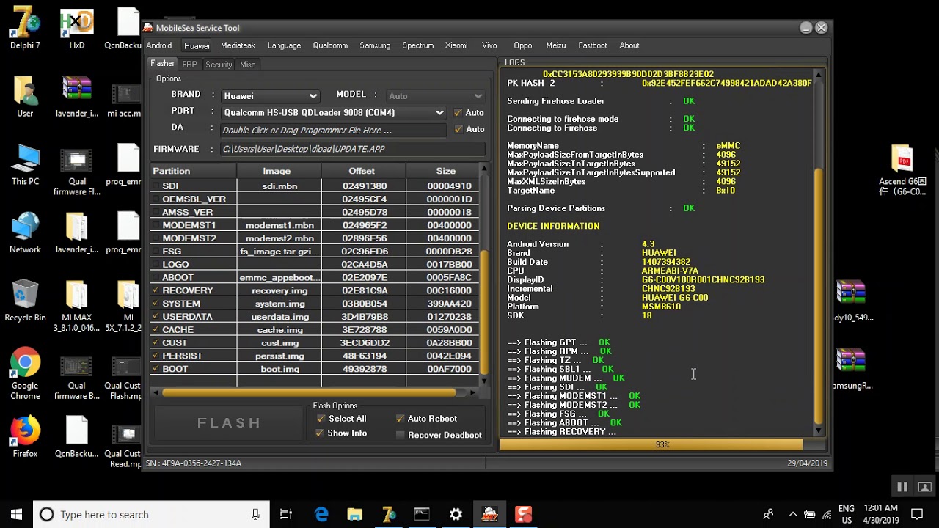This screenshot has height=528, width=939.
Task: Launch Firefox desktop shortcut
Action: pyautogui.click(x=25, y=436)
